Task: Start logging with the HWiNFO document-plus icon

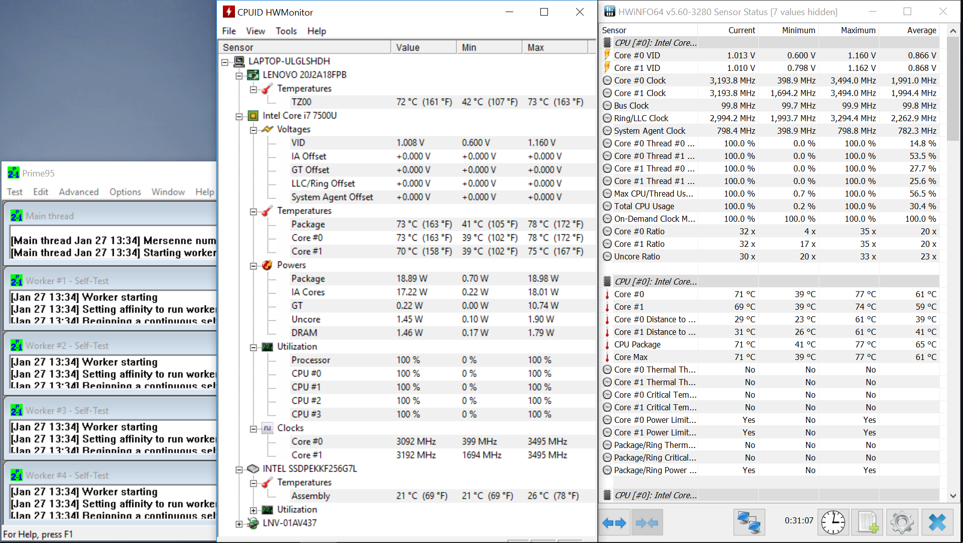Action: coord(867,522)
